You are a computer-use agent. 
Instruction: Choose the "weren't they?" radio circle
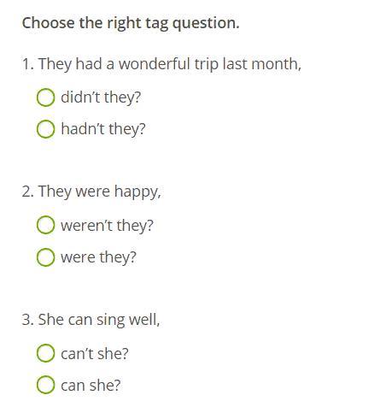pos(45,225)
